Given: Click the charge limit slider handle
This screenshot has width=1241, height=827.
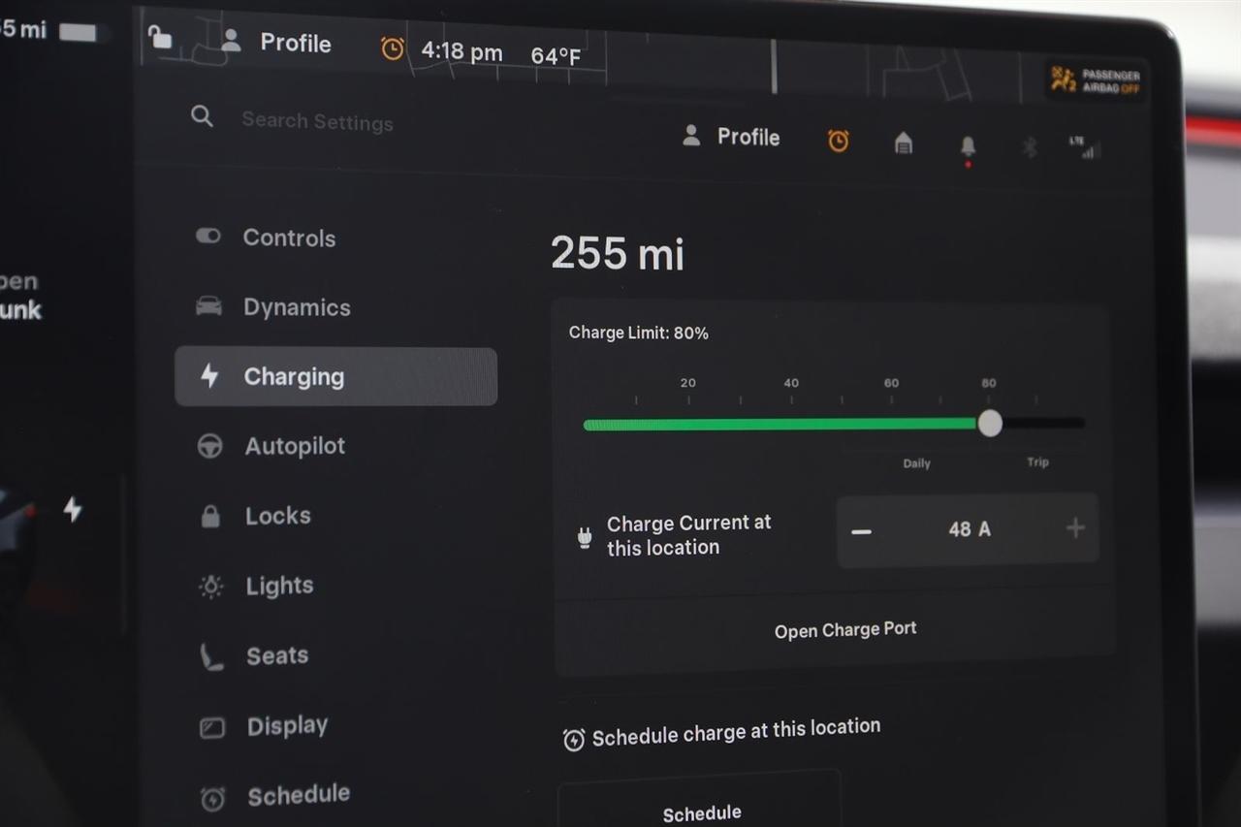Looking at the screenshot, I should click(x=989, y=424).
